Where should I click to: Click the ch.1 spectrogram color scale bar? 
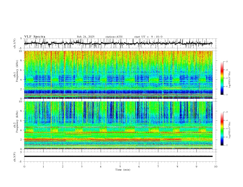pyautogui.click(x=222, y=78)
